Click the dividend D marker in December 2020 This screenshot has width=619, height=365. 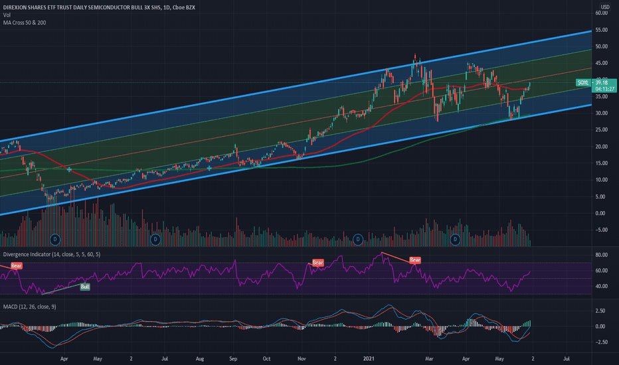358,239
